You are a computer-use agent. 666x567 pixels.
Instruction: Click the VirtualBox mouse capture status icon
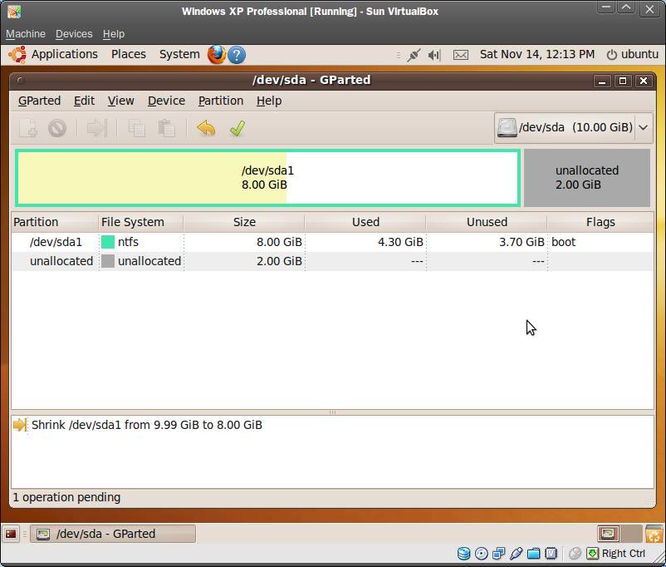(575, 554)
